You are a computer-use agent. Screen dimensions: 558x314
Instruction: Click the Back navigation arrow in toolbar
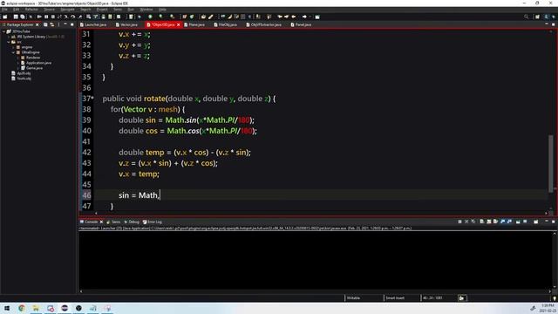[x=293, y=17]
